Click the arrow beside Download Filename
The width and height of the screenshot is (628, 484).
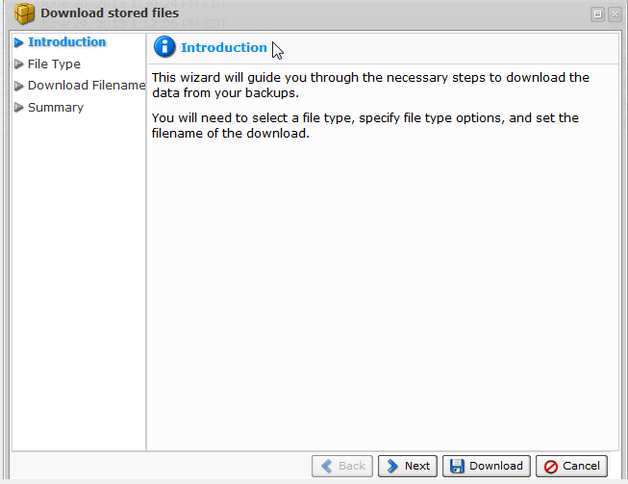point(18,86)
